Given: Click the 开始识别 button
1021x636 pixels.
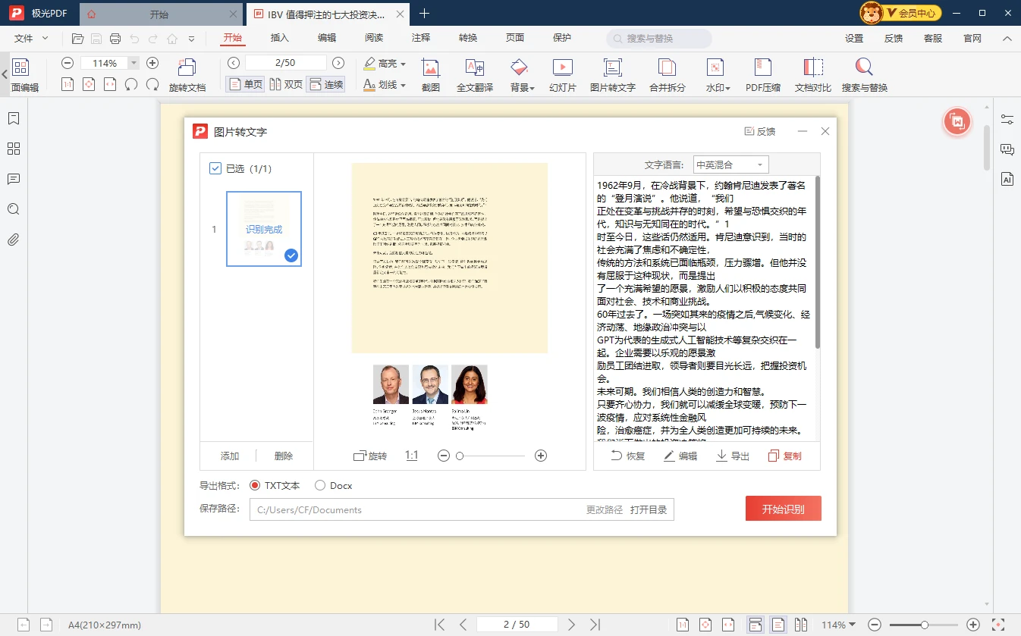Looking at the screenshot, I should [x=784, y=509].
